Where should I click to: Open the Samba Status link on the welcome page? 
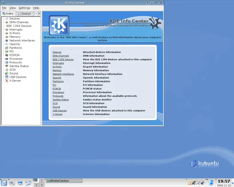pyautogui.click(x=60, y=100)
